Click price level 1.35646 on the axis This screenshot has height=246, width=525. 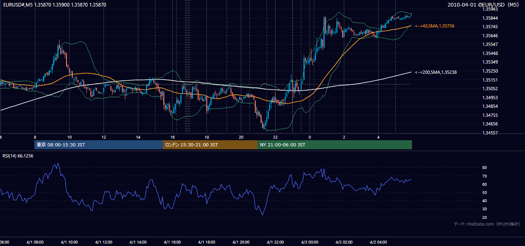point(490,36)
